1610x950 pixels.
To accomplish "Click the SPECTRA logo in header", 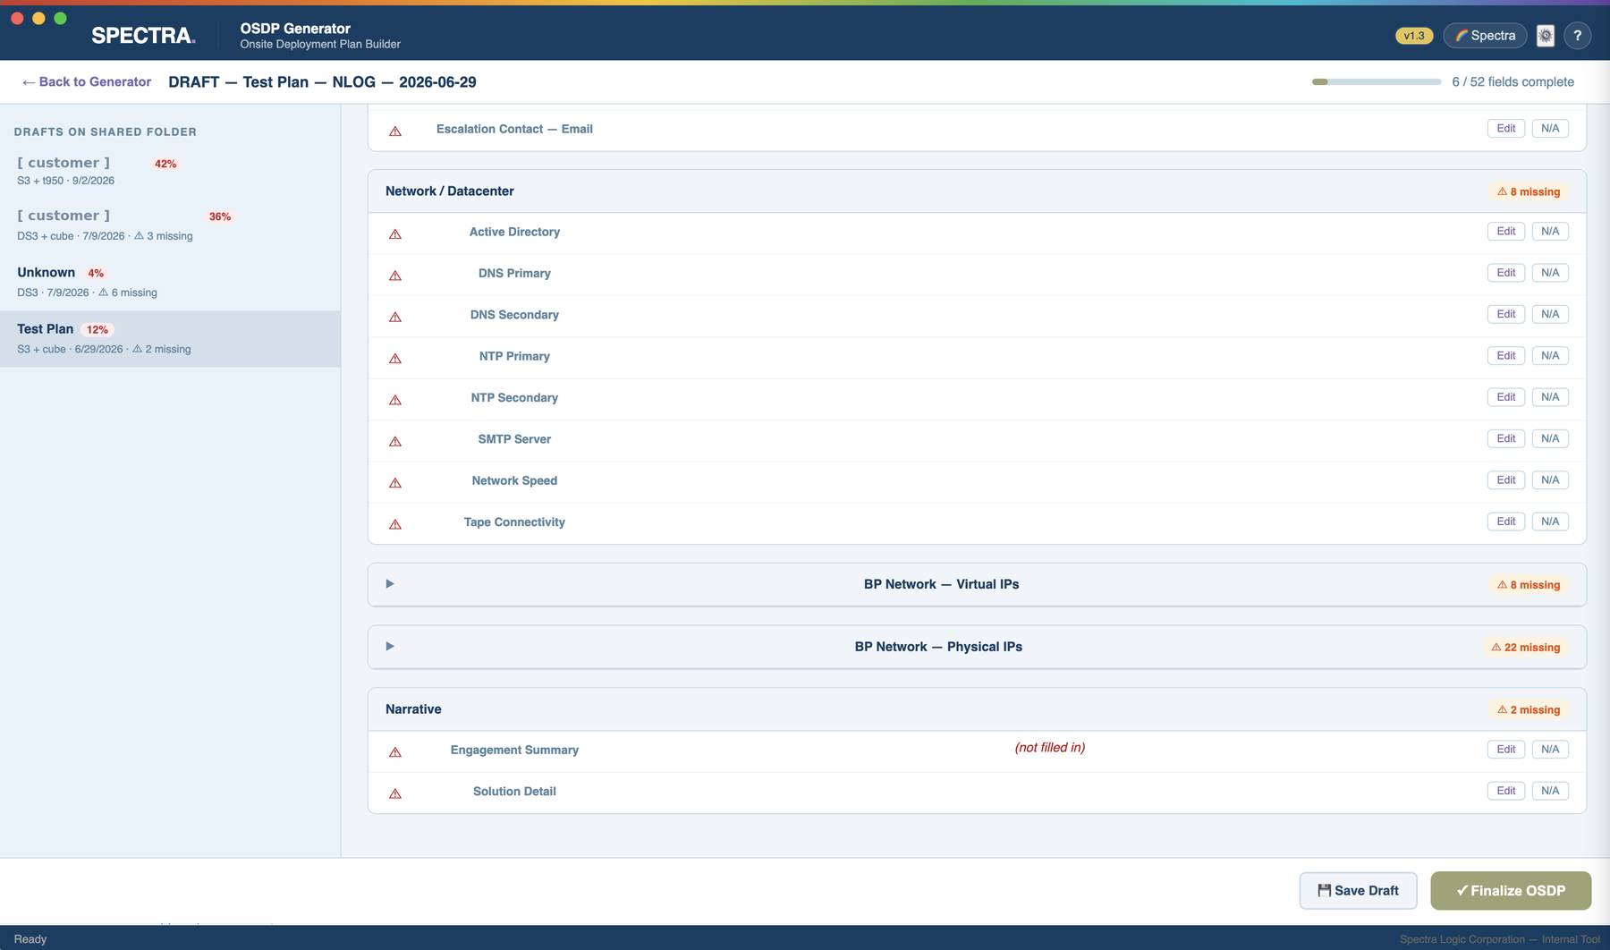I will [143, 36].
